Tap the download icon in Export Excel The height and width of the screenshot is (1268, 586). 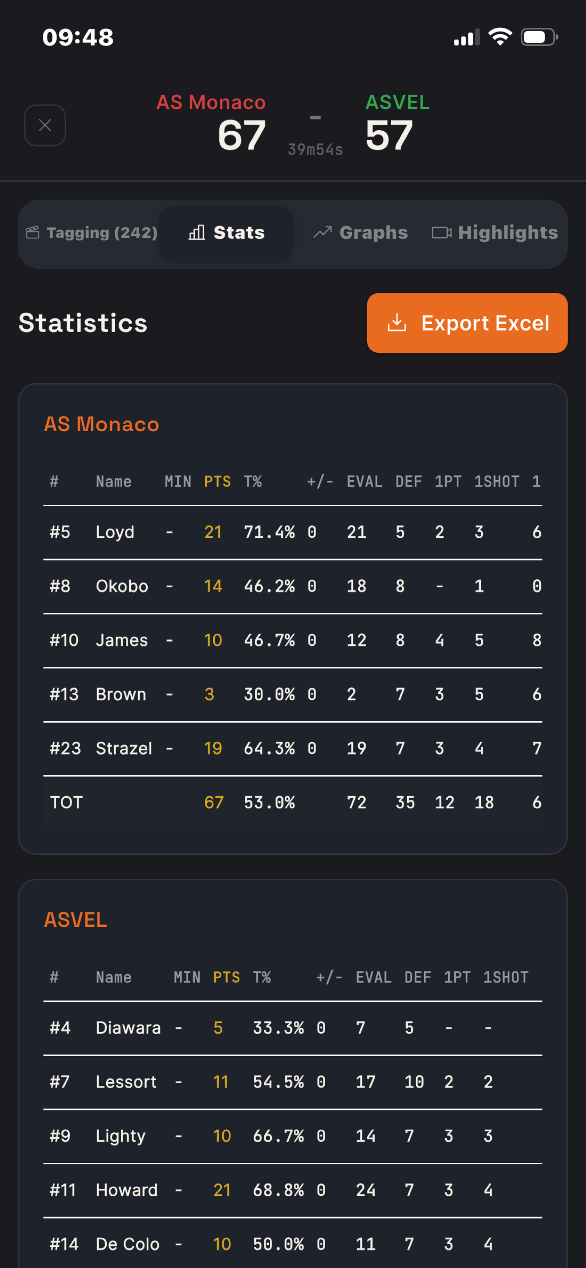point(396,323)
